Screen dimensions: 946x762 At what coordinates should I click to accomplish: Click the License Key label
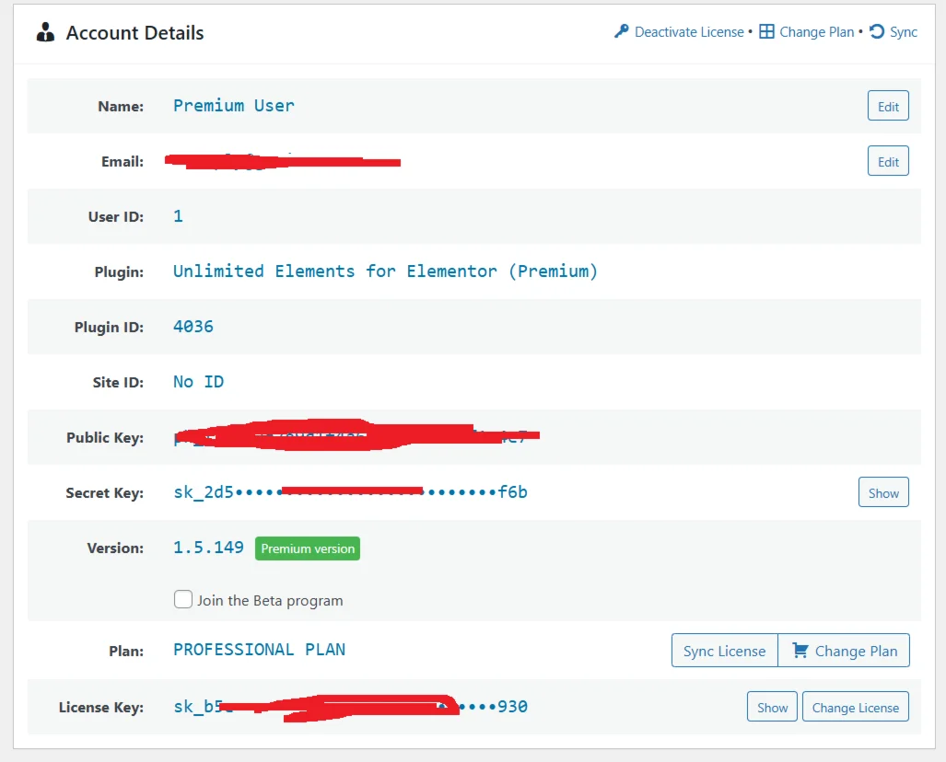100,707
